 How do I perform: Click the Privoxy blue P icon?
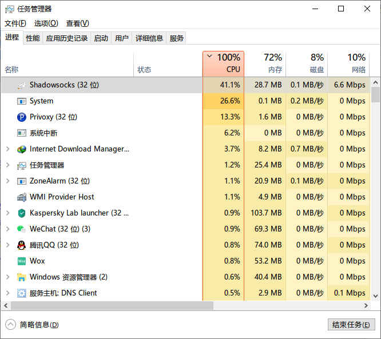tap(22, 117)
